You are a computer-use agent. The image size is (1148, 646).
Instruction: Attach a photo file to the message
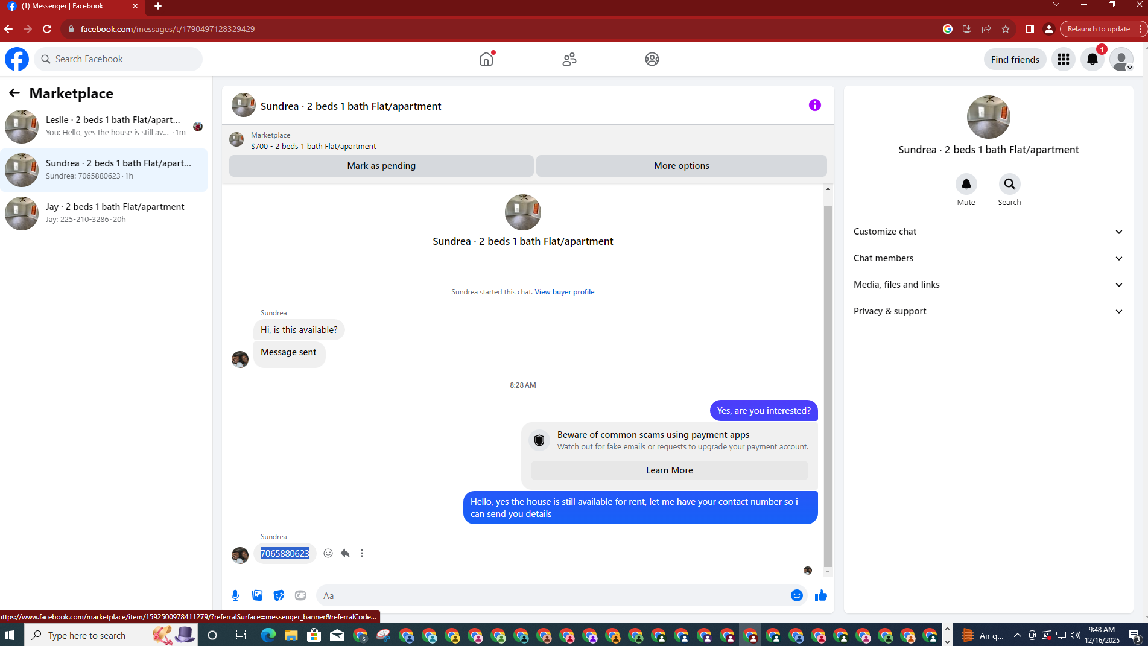(x=257, y=595)
